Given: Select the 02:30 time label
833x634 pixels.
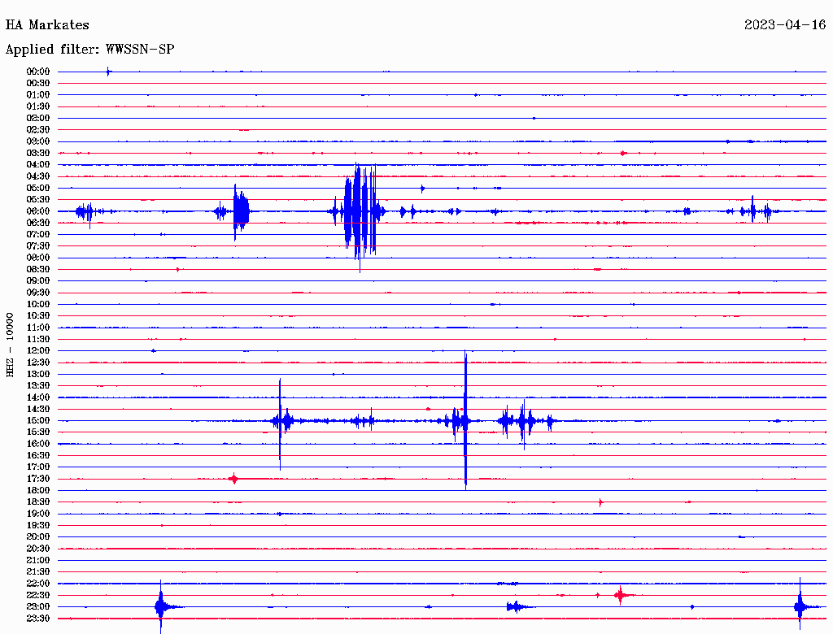Looking at the screenshot, I should click(38, 130).
